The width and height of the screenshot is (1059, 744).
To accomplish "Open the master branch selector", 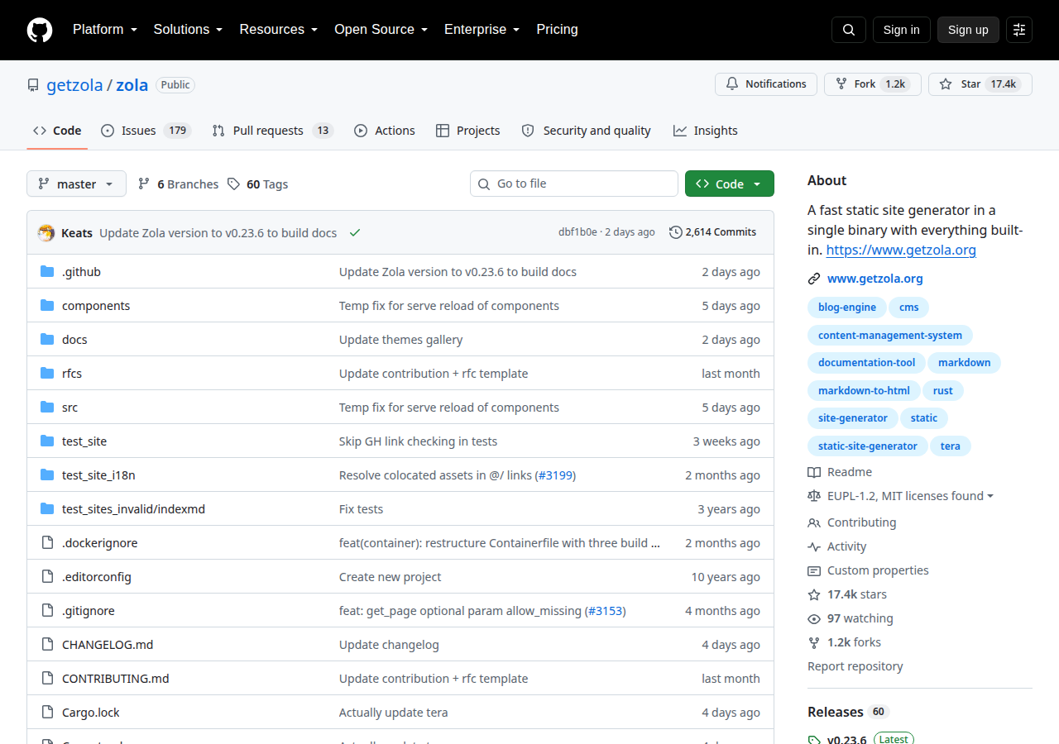I will point(76,184).
